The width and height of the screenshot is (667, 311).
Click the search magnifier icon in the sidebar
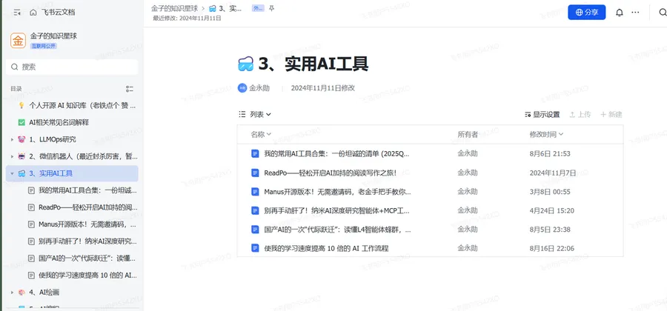pos(15,67)
